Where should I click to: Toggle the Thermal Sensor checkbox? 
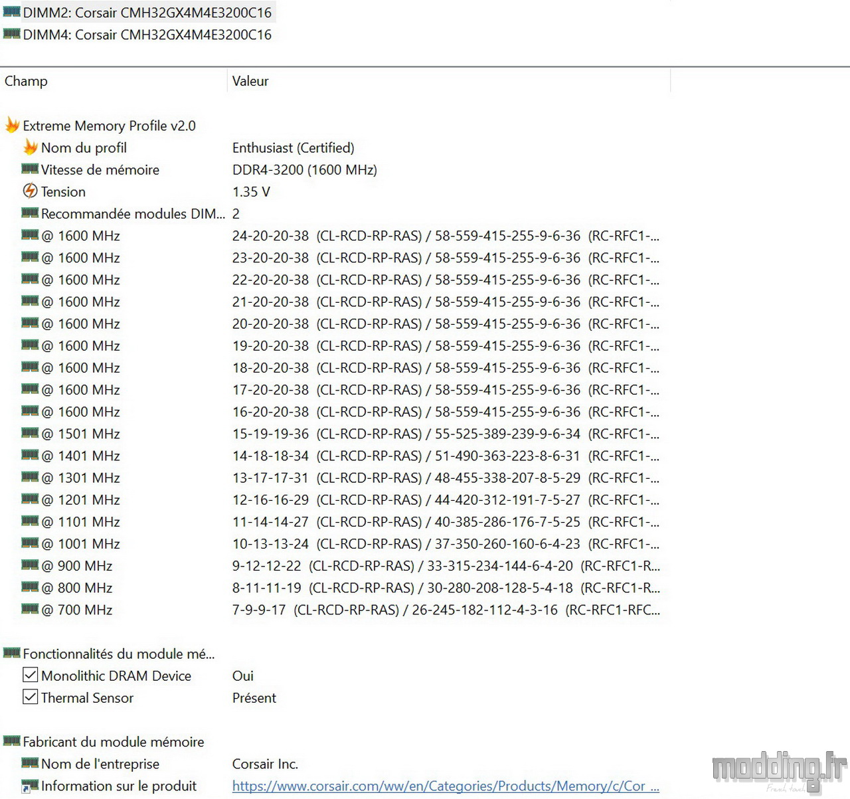(x=30, y=697)
